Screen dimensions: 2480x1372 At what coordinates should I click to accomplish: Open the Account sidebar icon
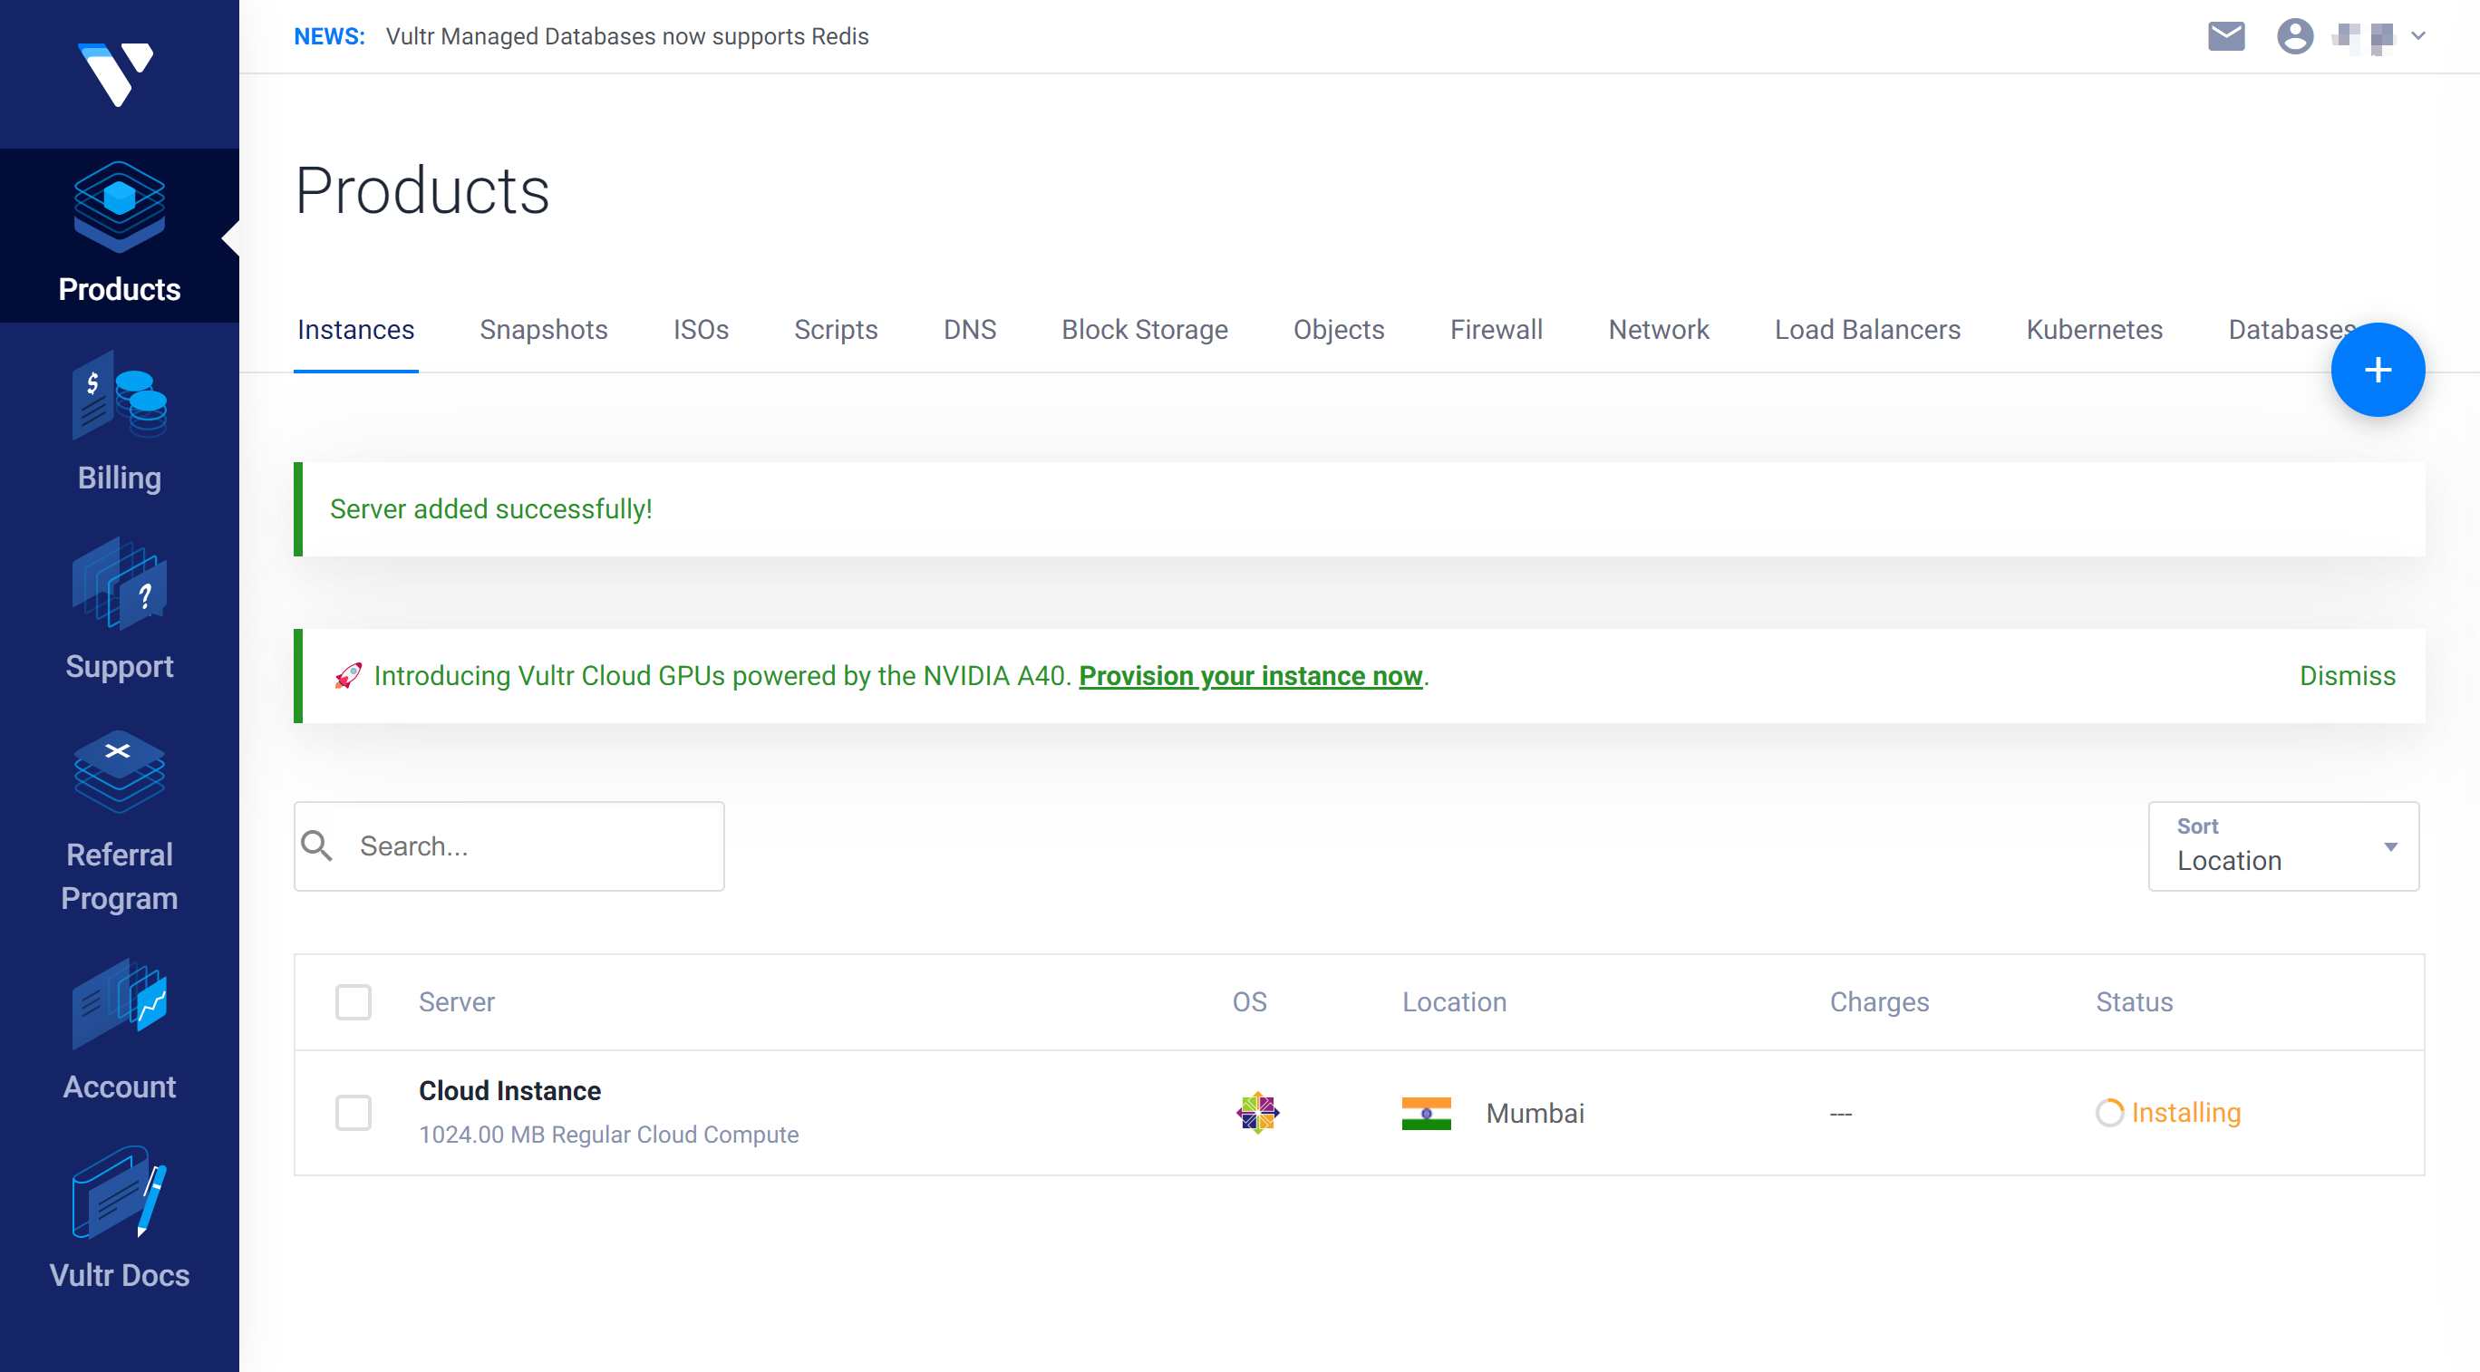coord(120,1004)
